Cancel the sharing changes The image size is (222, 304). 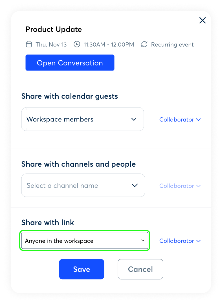pos(140,269)
